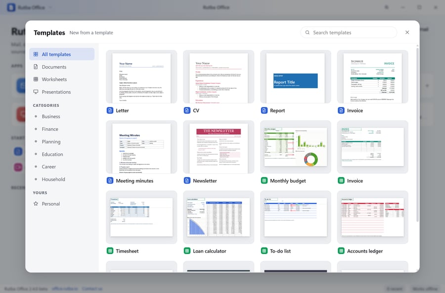Open Personal templates

[x=62, y=204]
